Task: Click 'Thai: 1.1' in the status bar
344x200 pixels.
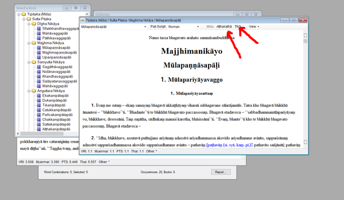Action: (x=138, y=151)
